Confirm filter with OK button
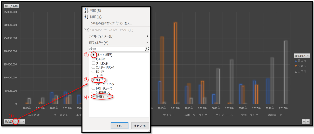Image resolution: width=314 pixels, height=134 pixels. (120, 126)
